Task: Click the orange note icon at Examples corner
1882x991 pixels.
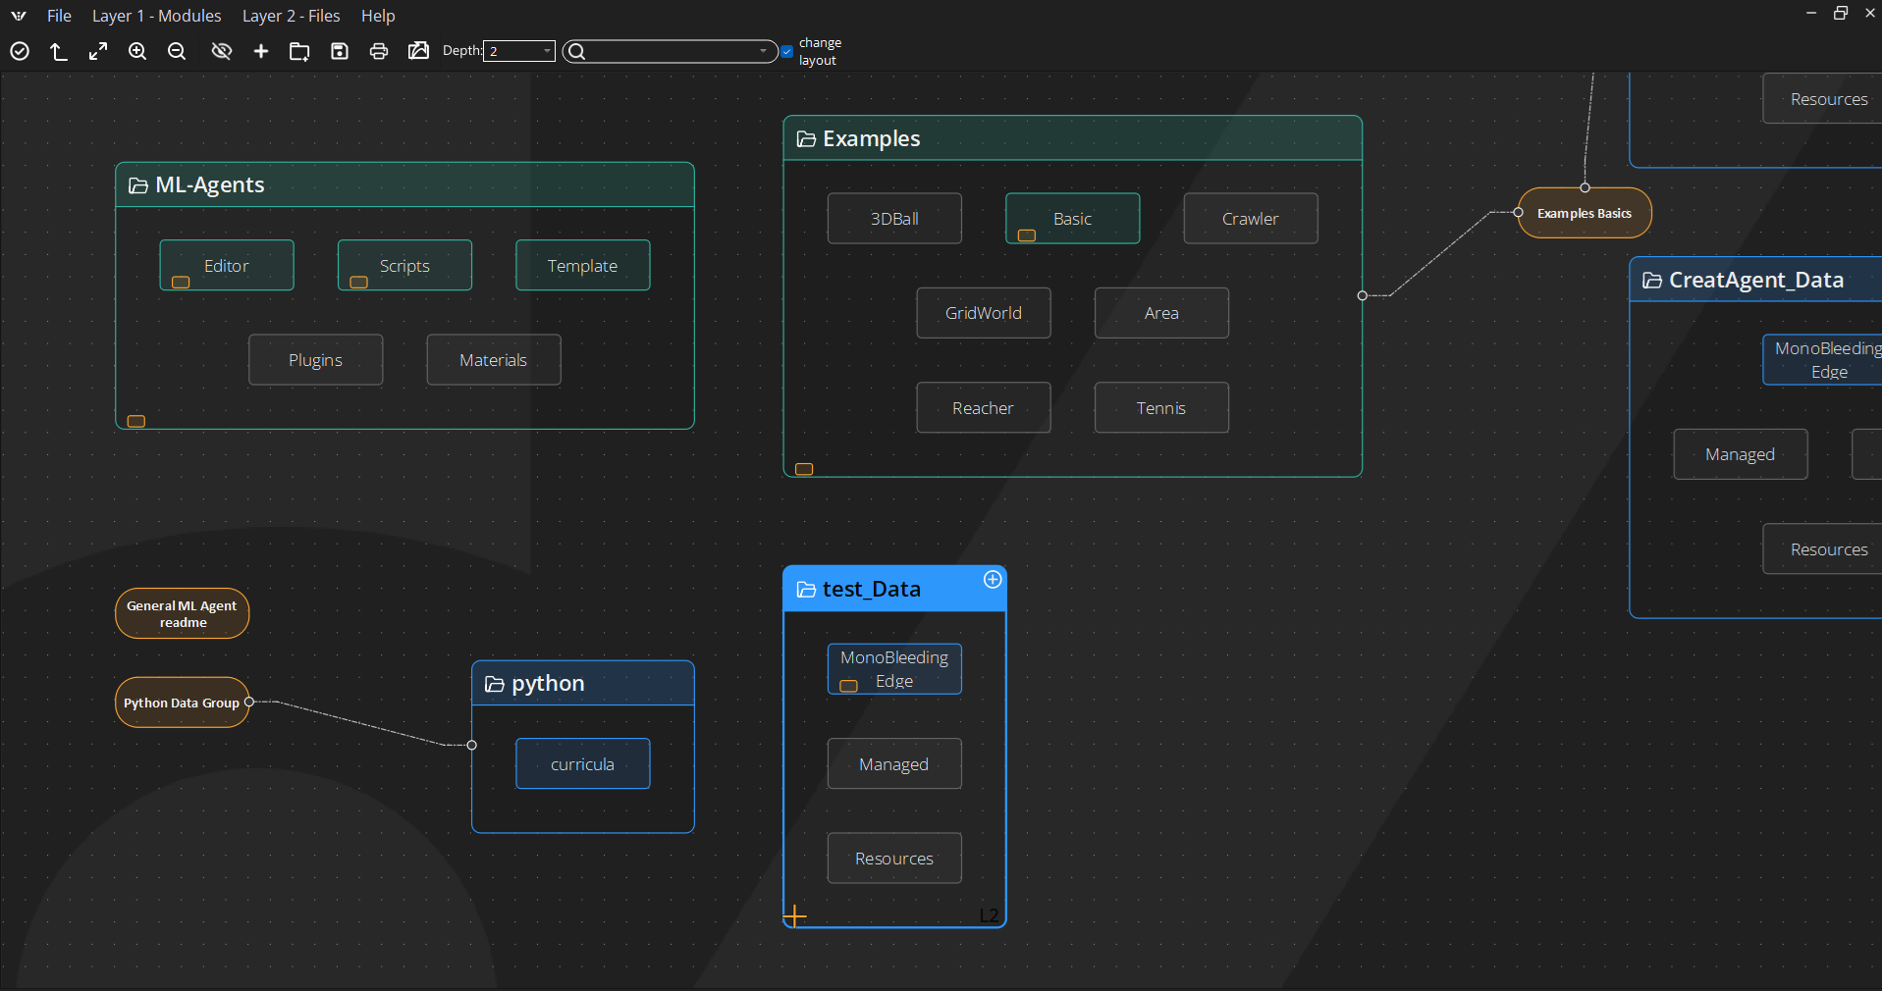Action: [804, 469]
